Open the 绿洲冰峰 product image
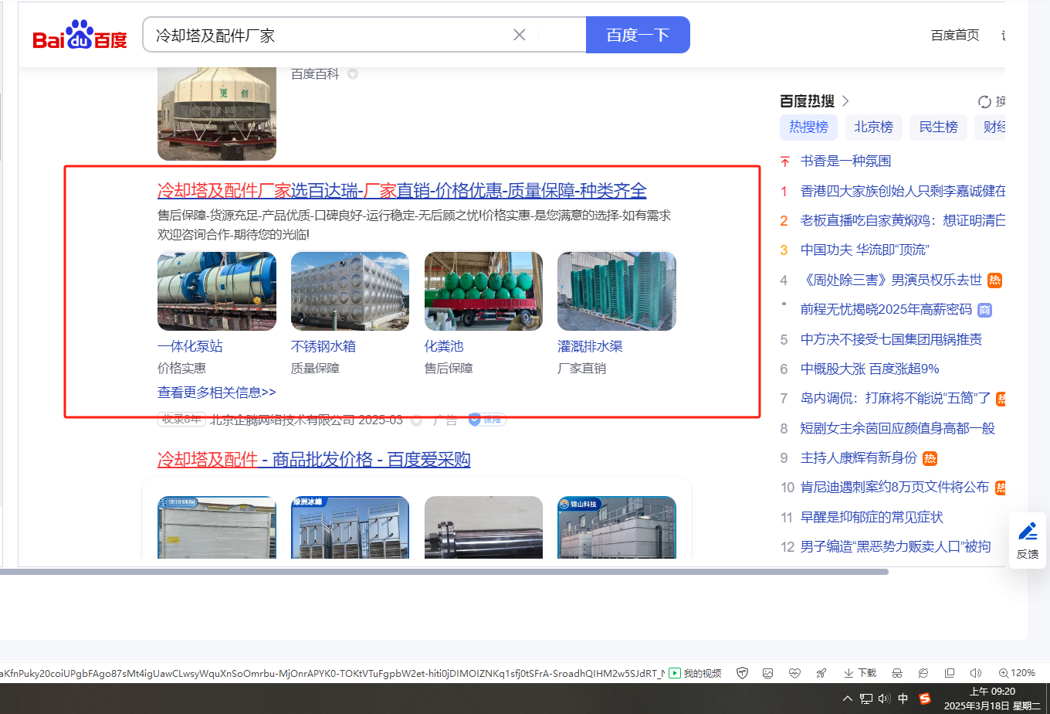The width and height of the screenshot is (1050, 714). [351, 527]
